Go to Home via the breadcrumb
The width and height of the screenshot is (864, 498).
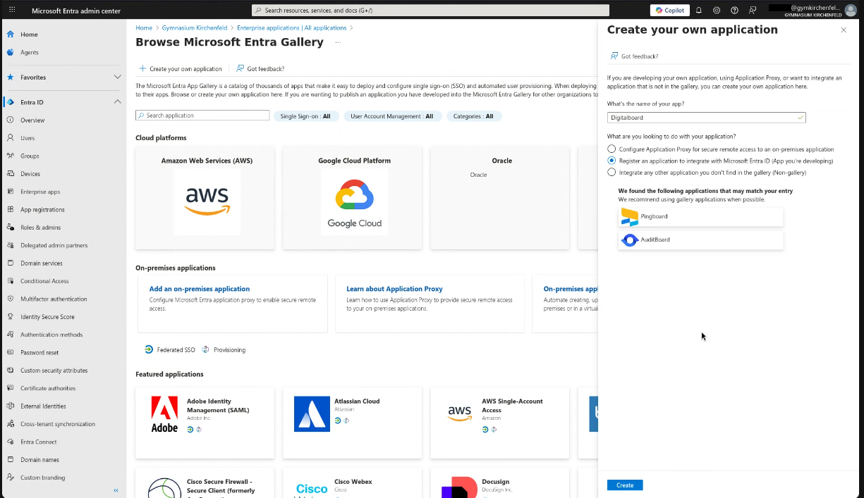pos(143,27)
